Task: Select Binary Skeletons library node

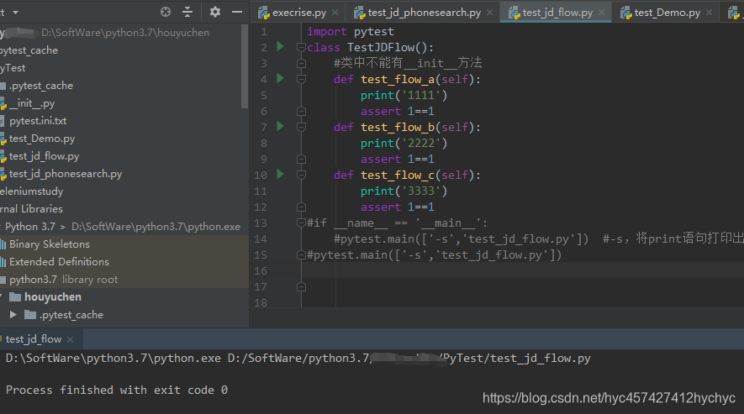Action: pos(50,244)
